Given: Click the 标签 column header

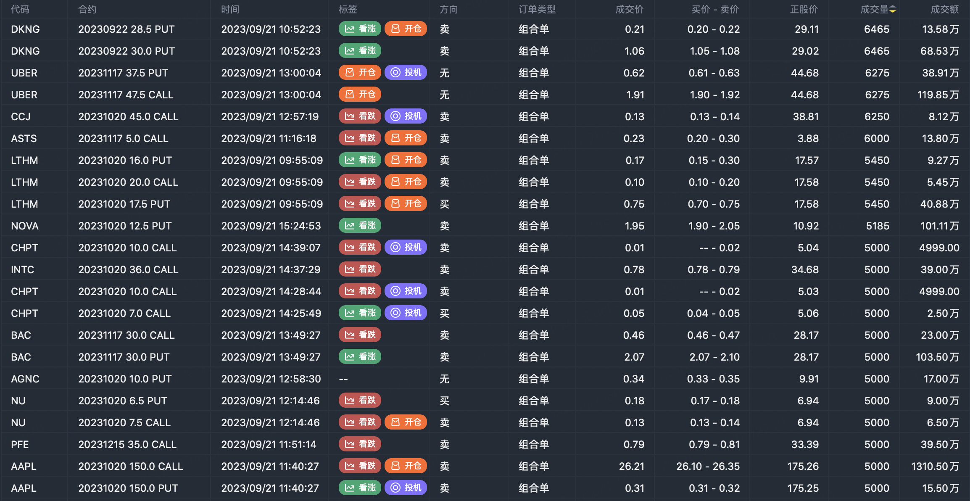Looking at the screenshot, I should [348, 9].
